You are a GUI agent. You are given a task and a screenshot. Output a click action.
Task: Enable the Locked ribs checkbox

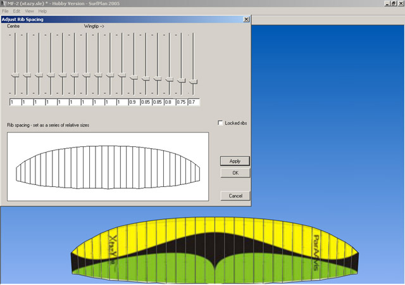pos(220,123)
